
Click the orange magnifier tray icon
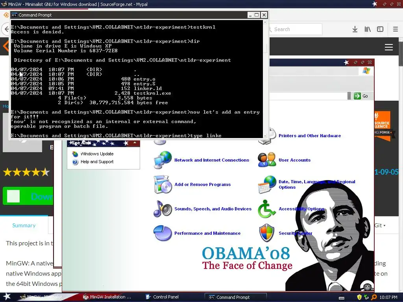pos(374,297)
